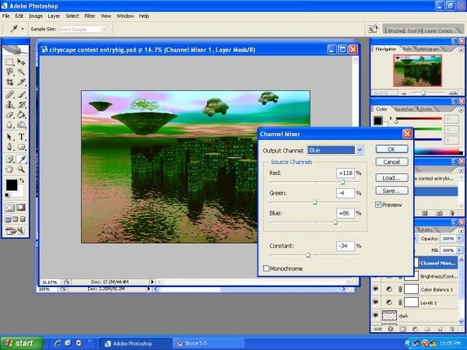Select the Notes tool
This screenshot has width=467, height=350.
tap(9, 159)
